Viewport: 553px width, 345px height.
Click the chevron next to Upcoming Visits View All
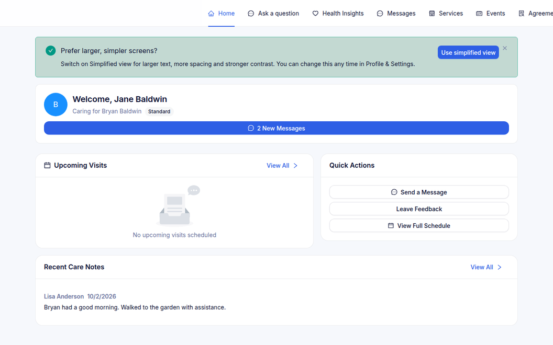coord(295,166)
